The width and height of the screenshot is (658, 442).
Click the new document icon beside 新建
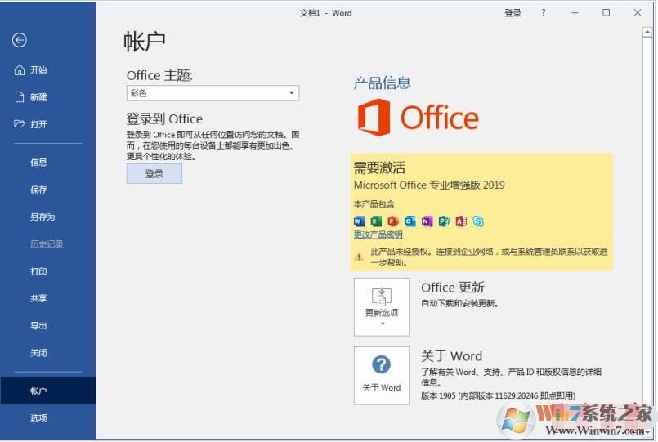[x=20, y=97]
